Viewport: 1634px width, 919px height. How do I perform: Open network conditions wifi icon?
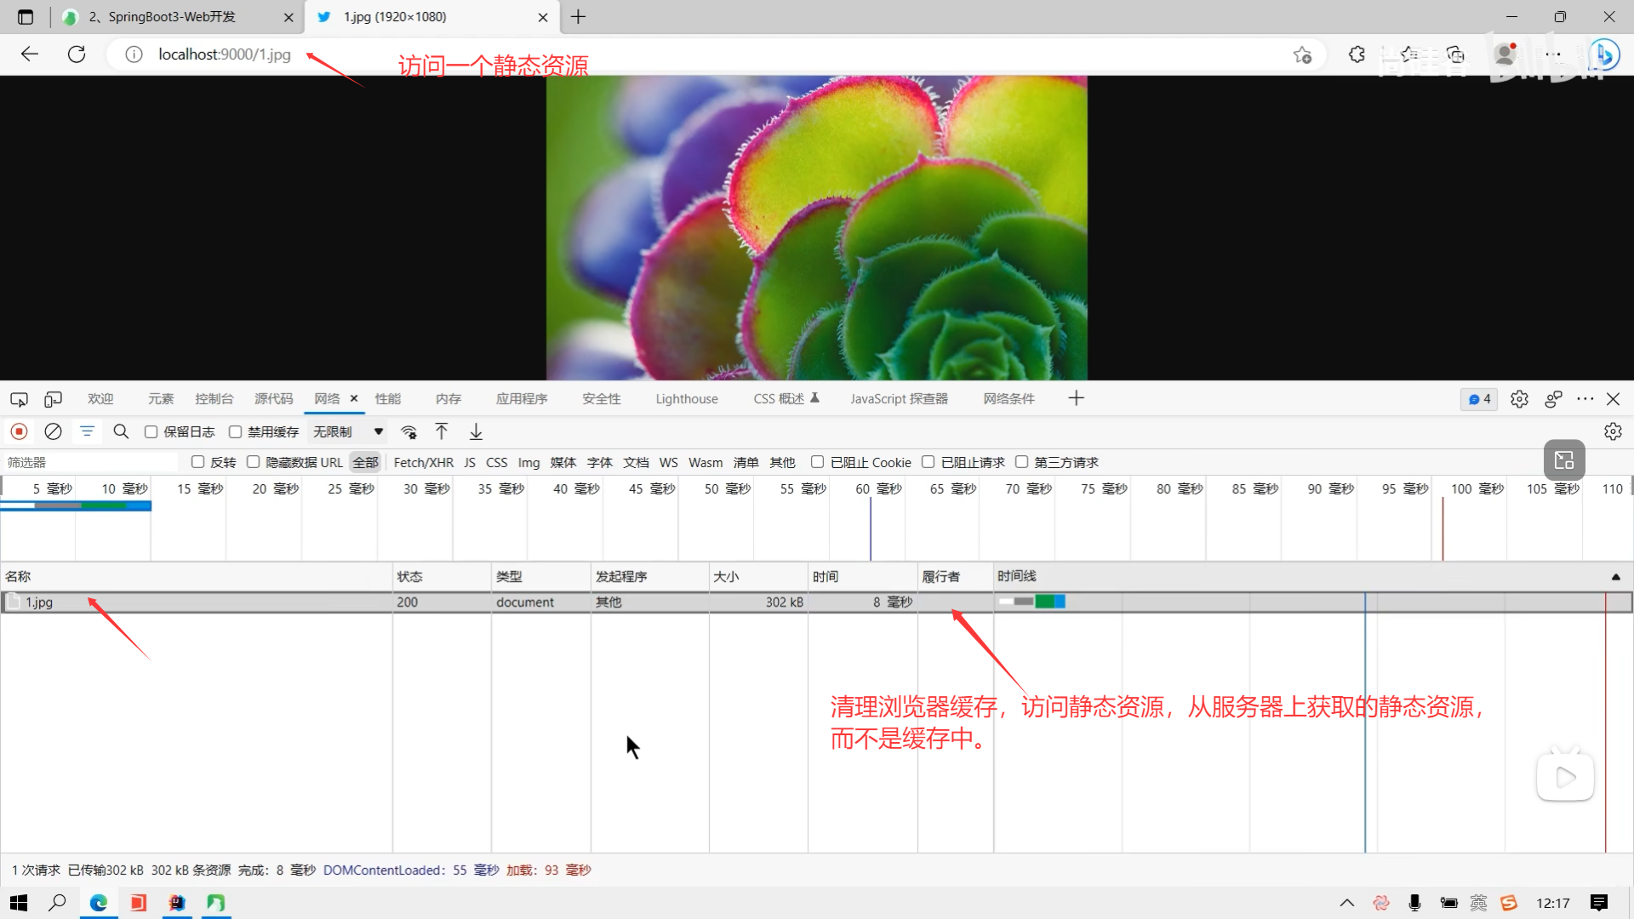[409, 431]
